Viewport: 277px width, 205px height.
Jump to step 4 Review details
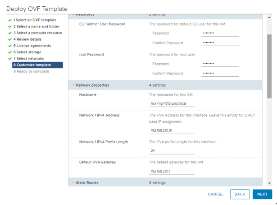point(30,39)
